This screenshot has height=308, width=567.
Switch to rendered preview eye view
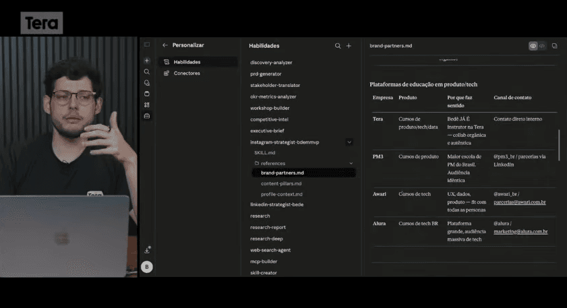pos(533,46)
